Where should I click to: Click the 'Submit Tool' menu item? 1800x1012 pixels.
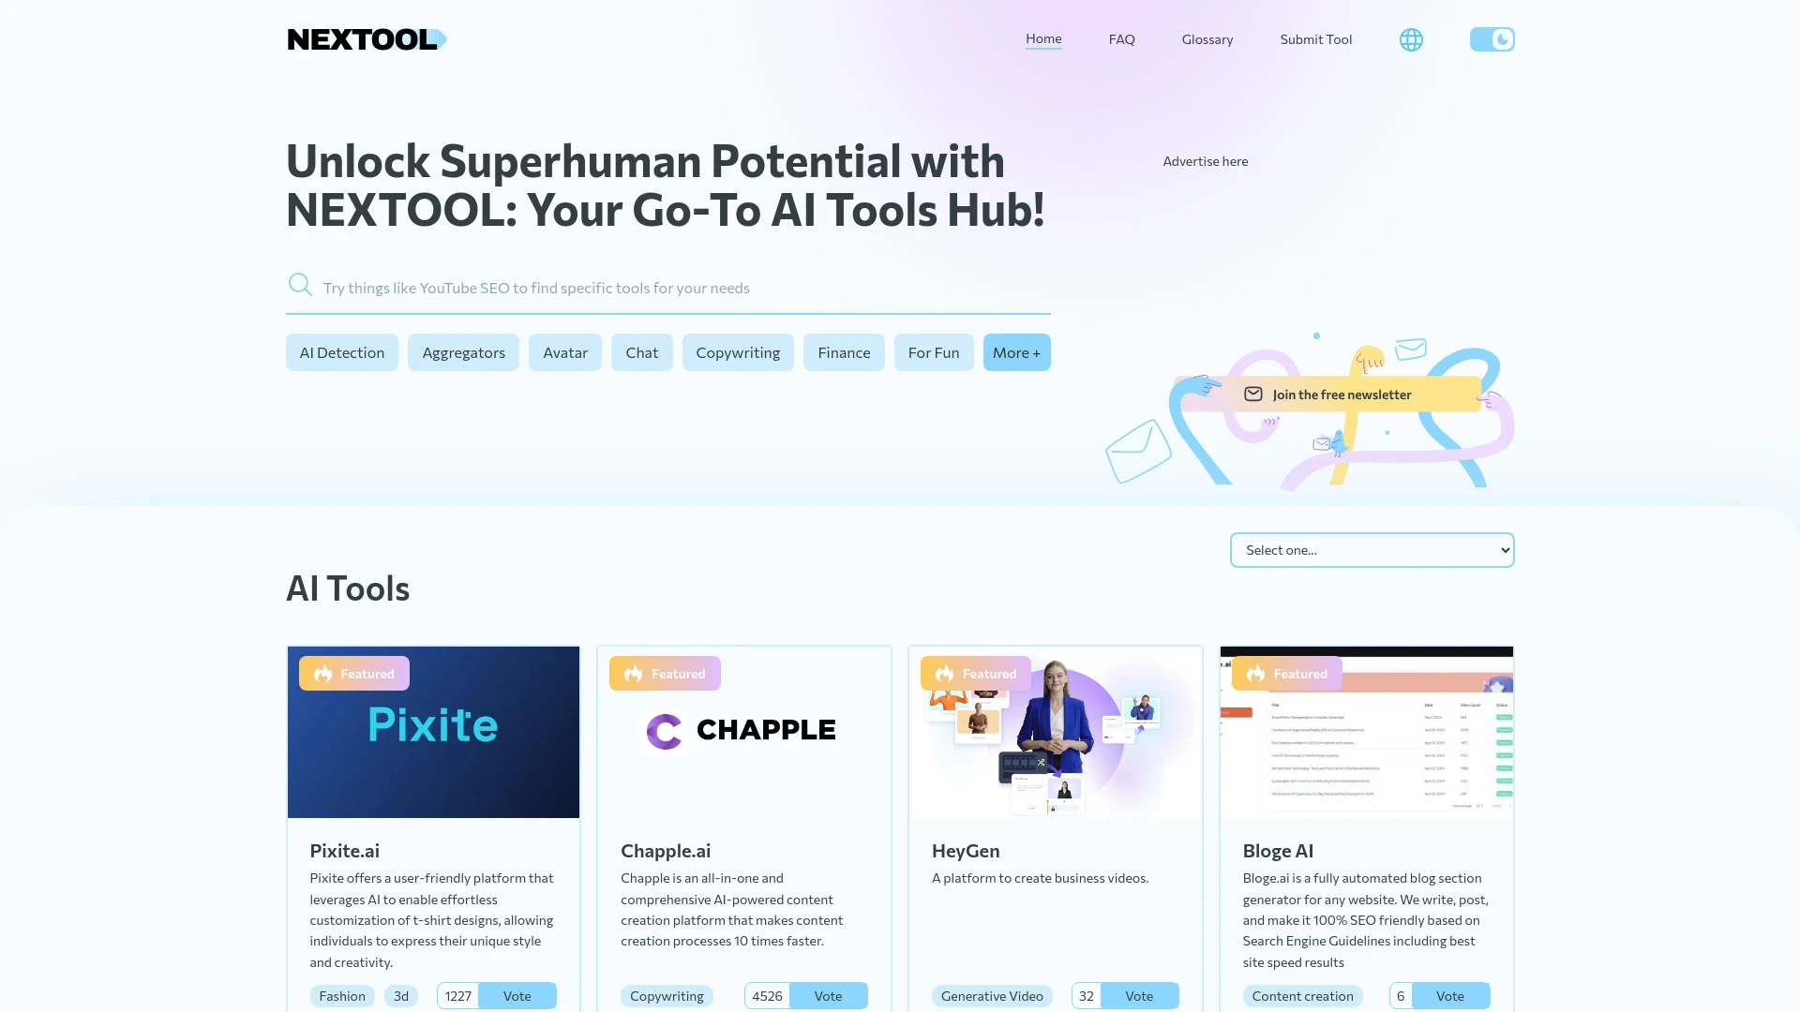pyautogui.click(x=1315, y=39)
